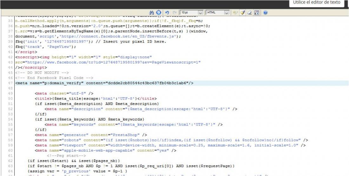Click the <title> meta_title line
This screenshot has height=176, width=349.
coord(95,99)
